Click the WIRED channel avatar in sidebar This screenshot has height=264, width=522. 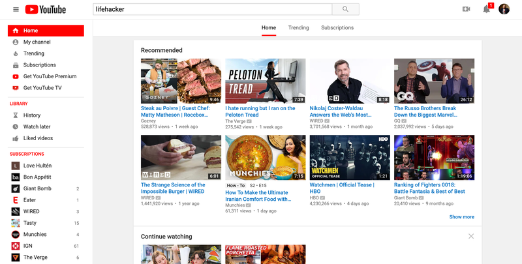(15, 211)
